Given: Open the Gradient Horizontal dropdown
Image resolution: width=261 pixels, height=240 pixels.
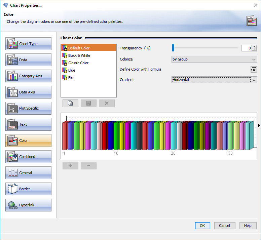Looking at the screenshot, I should point(214,80).
